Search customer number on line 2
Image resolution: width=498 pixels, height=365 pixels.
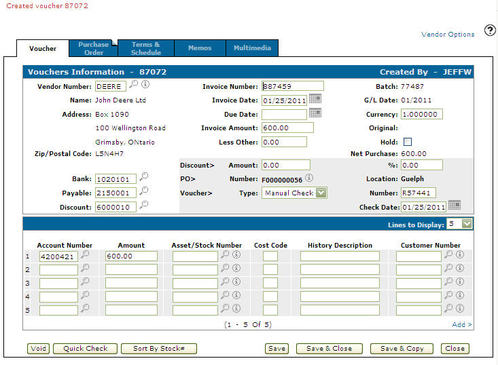coord(448,268)
